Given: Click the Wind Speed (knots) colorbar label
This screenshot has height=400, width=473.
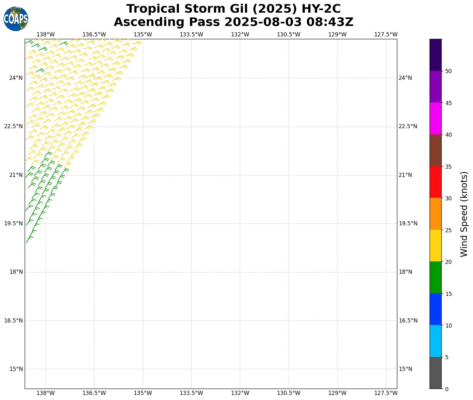Looking at the screenshot, I should point(464,214).
